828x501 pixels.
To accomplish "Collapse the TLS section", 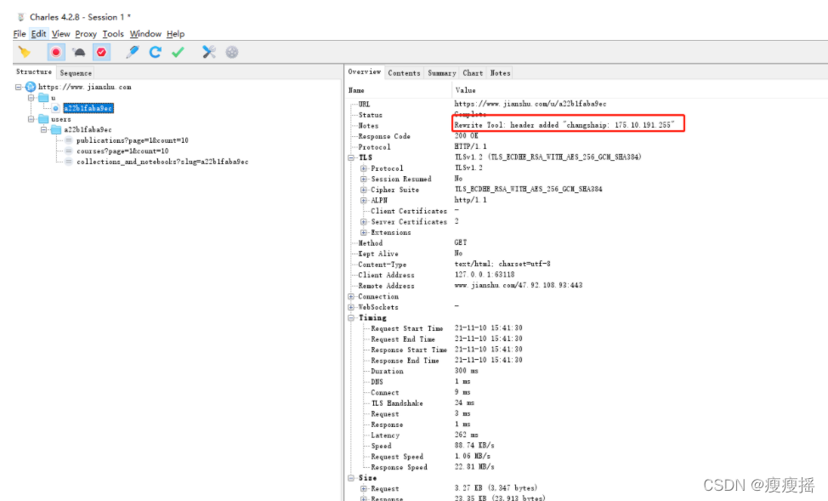I will pos(351,157).
